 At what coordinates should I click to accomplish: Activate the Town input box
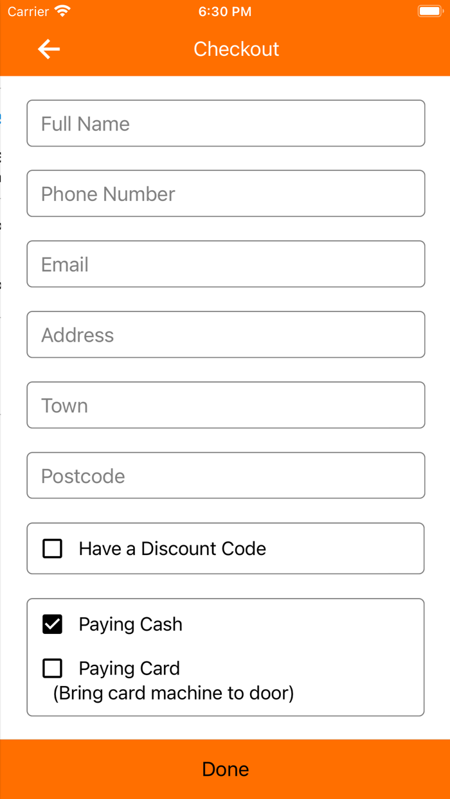point(226,405)
